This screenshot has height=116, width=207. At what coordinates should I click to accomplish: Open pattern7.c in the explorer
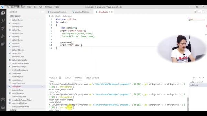coord(16,30)
